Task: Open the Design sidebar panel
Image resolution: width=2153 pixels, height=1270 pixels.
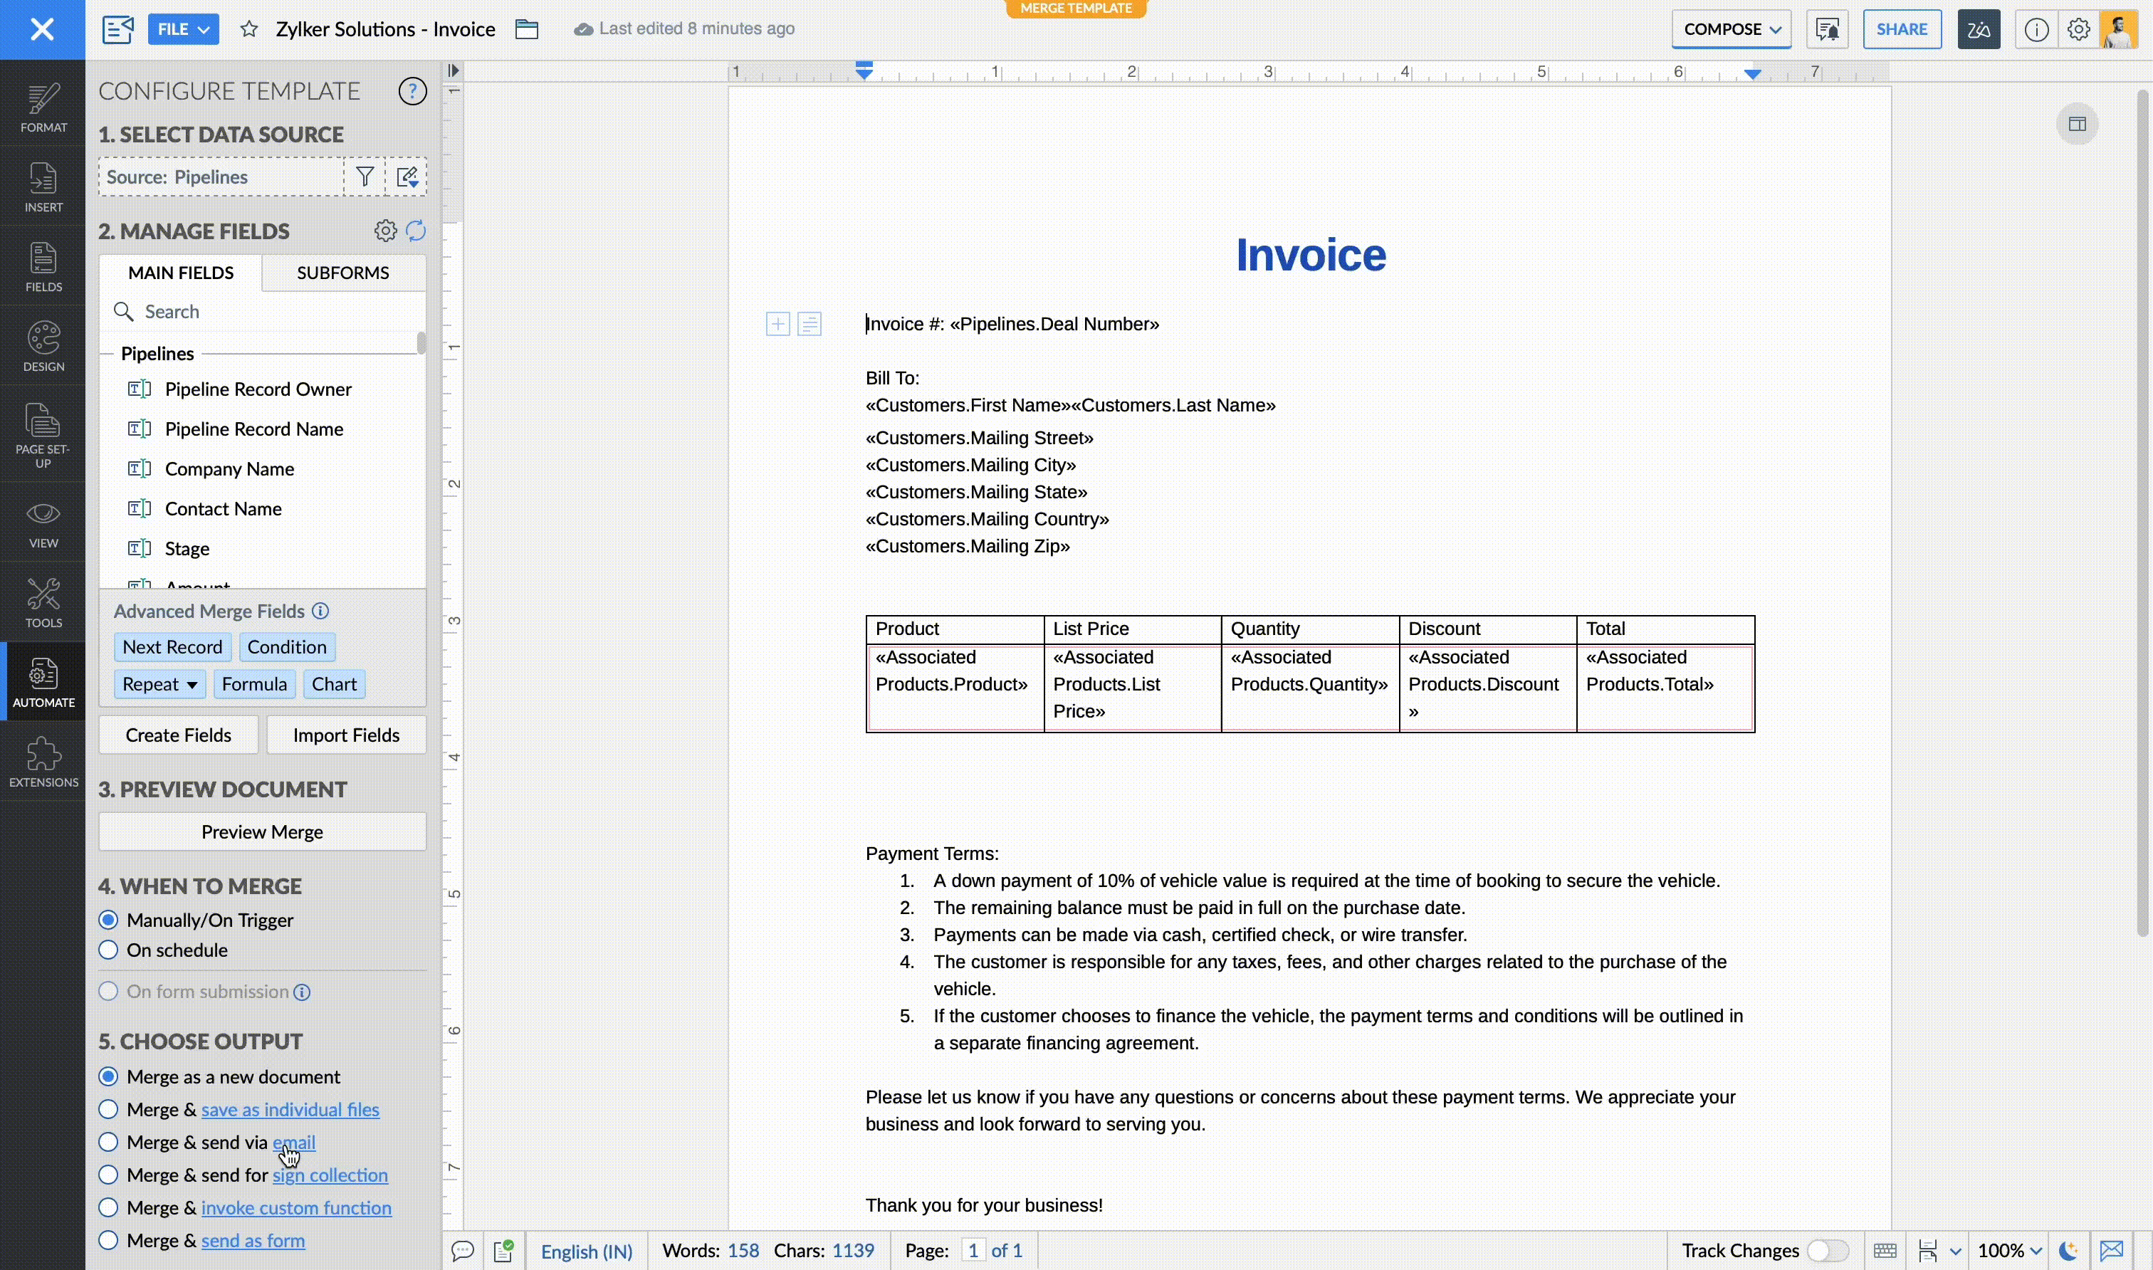Action: (x=43, y=347)
